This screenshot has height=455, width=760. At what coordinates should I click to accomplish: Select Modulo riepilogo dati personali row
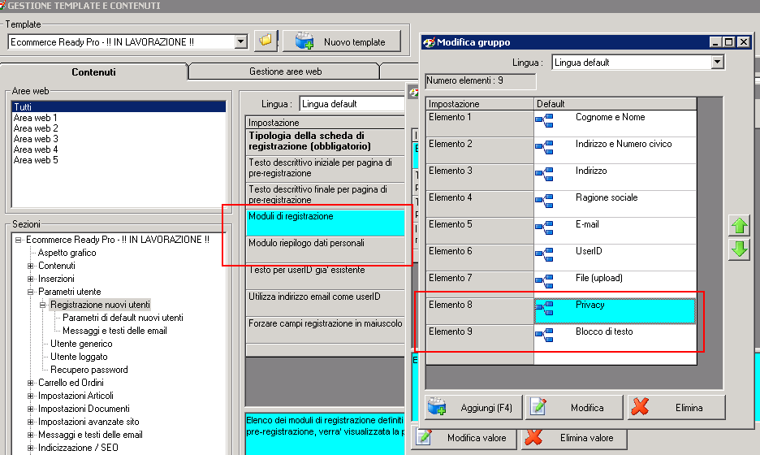(x=326, y=249)
